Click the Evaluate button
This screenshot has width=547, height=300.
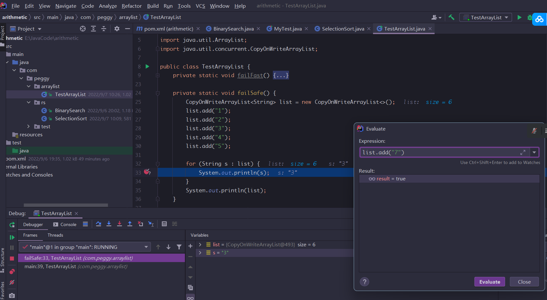point(490,282)
